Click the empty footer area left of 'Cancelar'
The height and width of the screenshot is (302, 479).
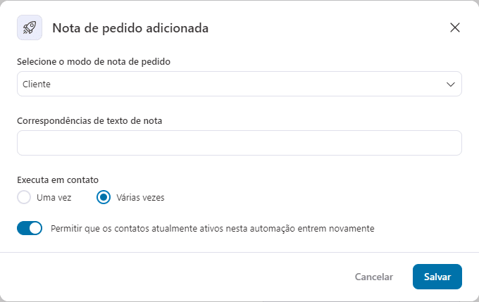(x=176, y=277)
